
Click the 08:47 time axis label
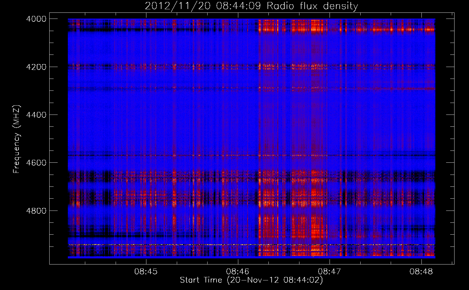tap(329, 272)
